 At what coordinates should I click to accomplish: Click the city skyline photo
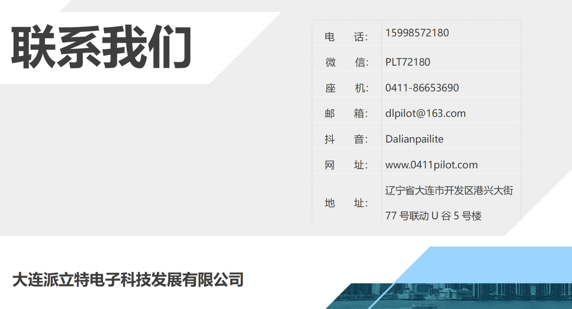(487, 295)
